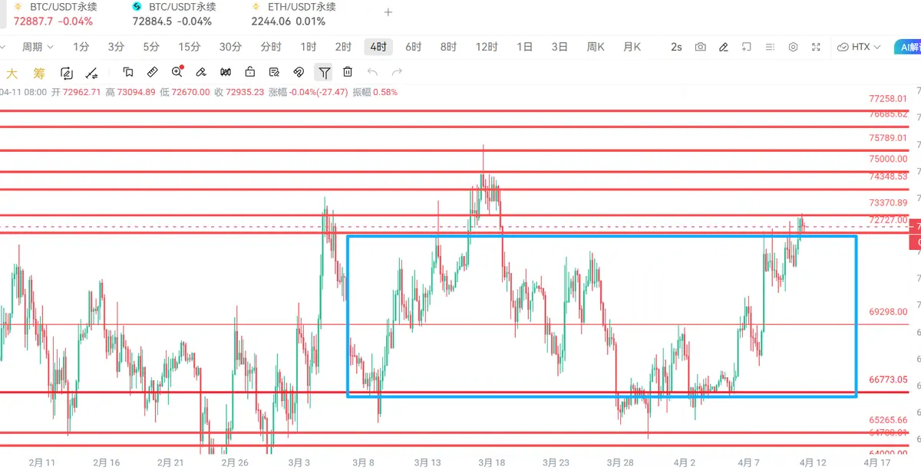This screenshot has width=921, height=473.
Task: Switch to 周K timeframe
Action: pos(596,47)
